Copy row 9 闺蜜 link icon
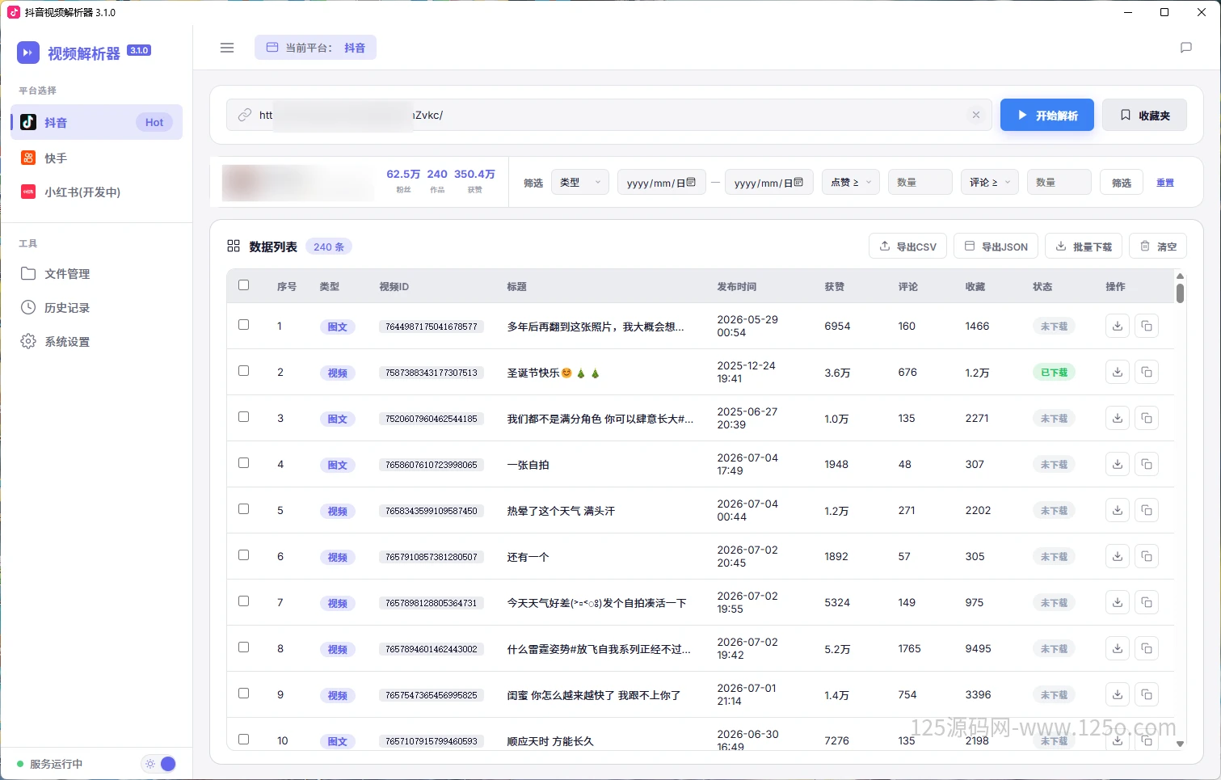 1147,695
